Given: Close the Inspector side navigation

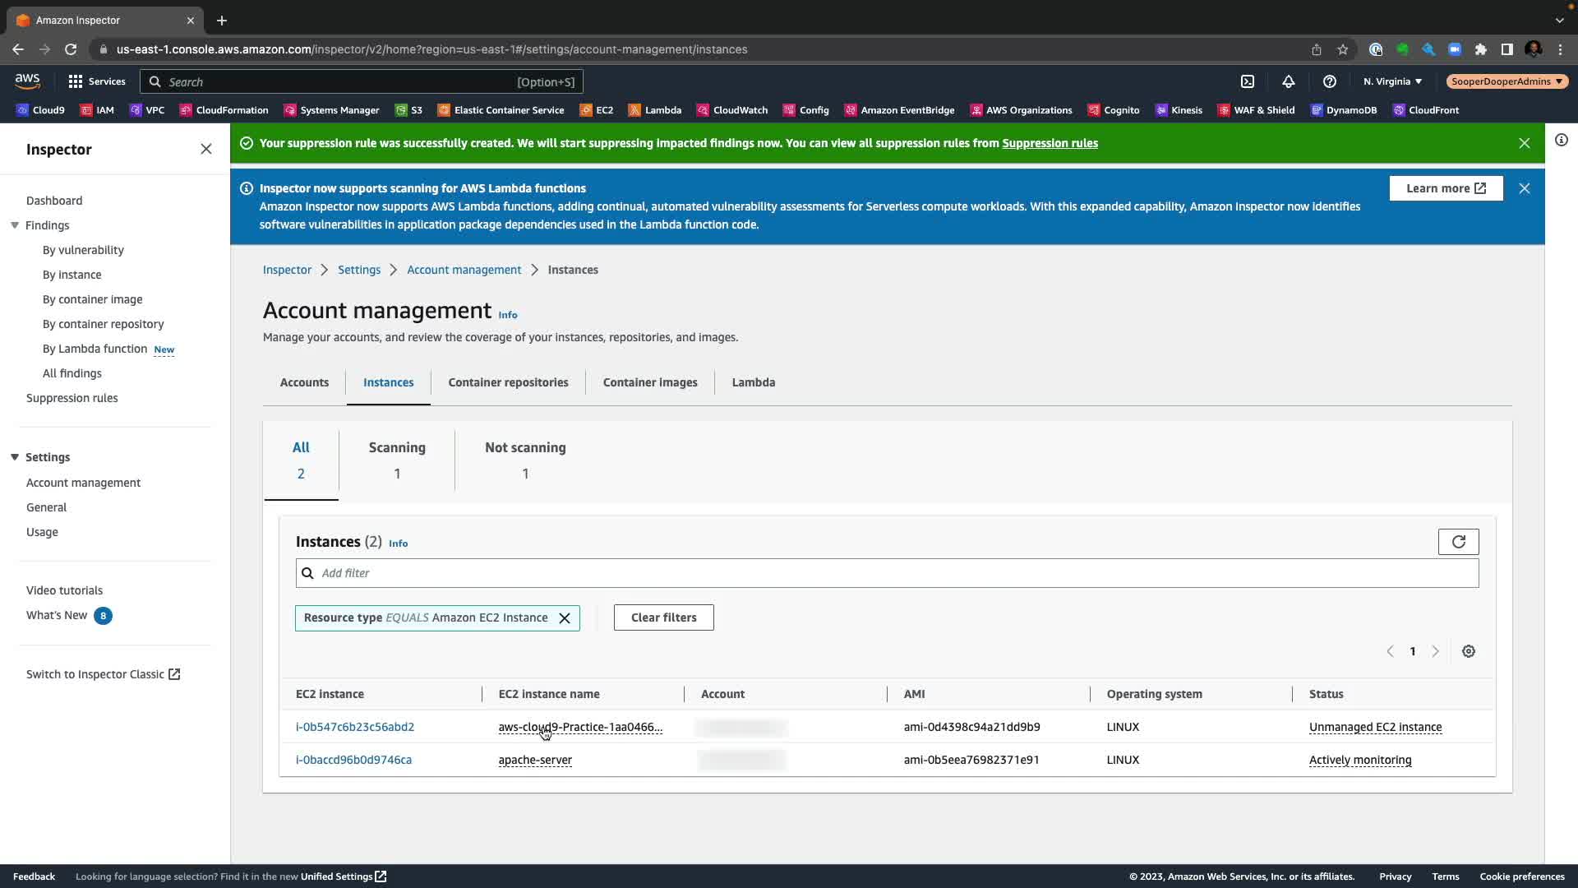Looking at the screenshot, I should pos(205,149).
